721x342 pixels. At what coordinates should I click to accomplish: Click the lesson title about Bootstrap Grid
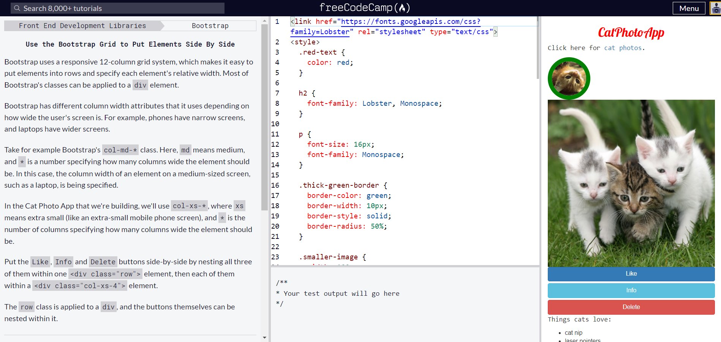(x=130, y=44)
